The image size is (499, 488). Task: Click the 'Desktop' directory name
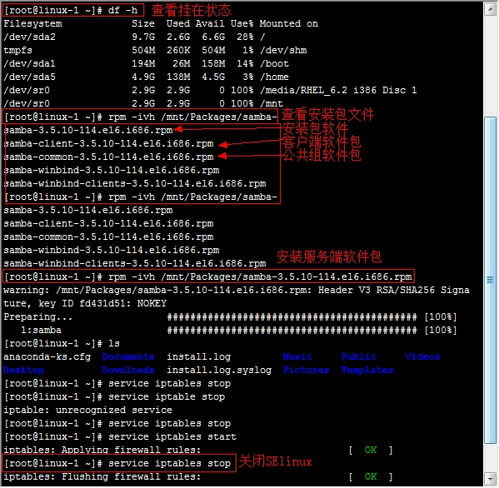click(x=23, y=371)
